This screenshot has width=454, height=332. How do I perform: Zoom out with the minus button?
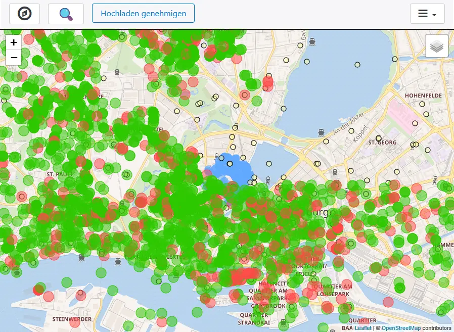pyautogui.click(x=14, y=58)
